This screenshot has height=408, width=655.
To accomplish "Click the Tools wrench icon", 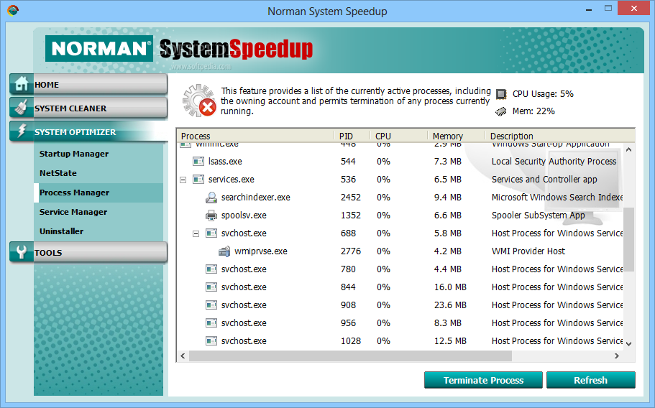I will pos(21,252).
